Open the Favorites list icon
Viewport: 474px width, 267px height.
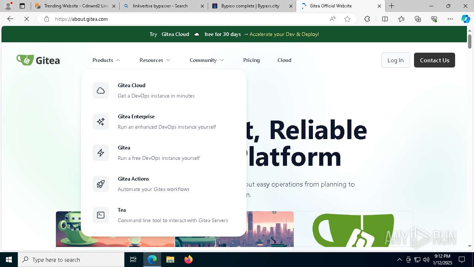[401, 19]
